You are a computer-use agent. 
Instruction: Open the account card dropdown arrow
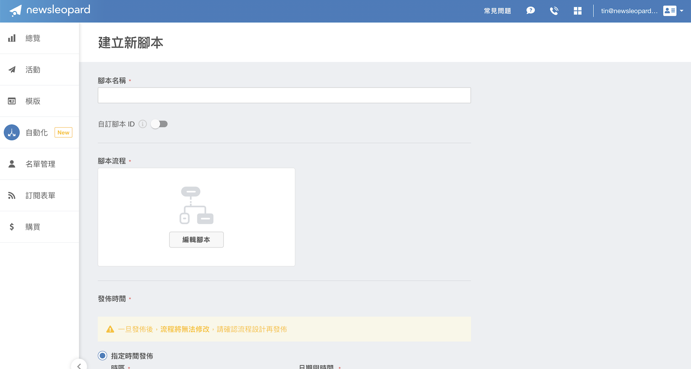[x=681, y=11]
